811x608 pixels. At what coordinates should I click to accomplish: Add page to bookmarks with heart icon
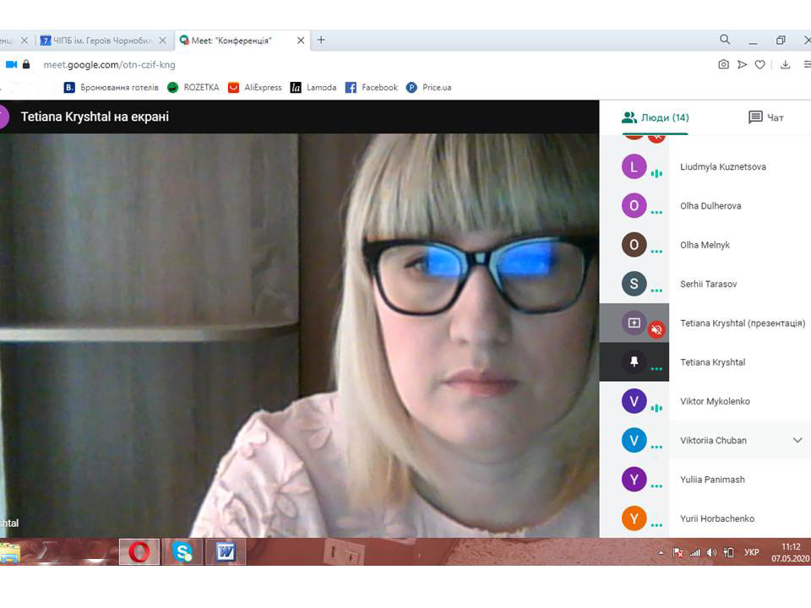point(759,65)
